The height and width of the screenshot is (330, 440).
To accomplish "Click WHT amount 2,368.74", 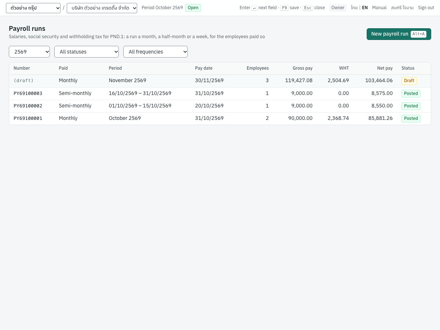I will [338, 118].
